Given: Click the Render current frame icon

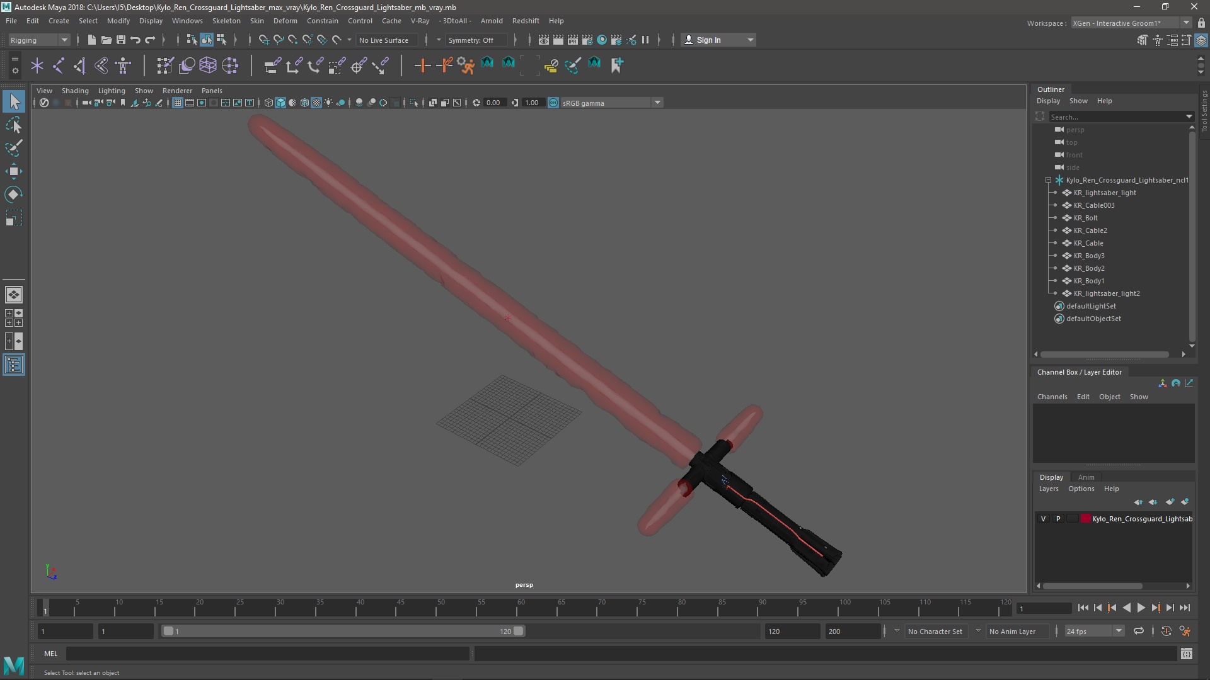Looking at the screenshot, I should tap(558, 40).
